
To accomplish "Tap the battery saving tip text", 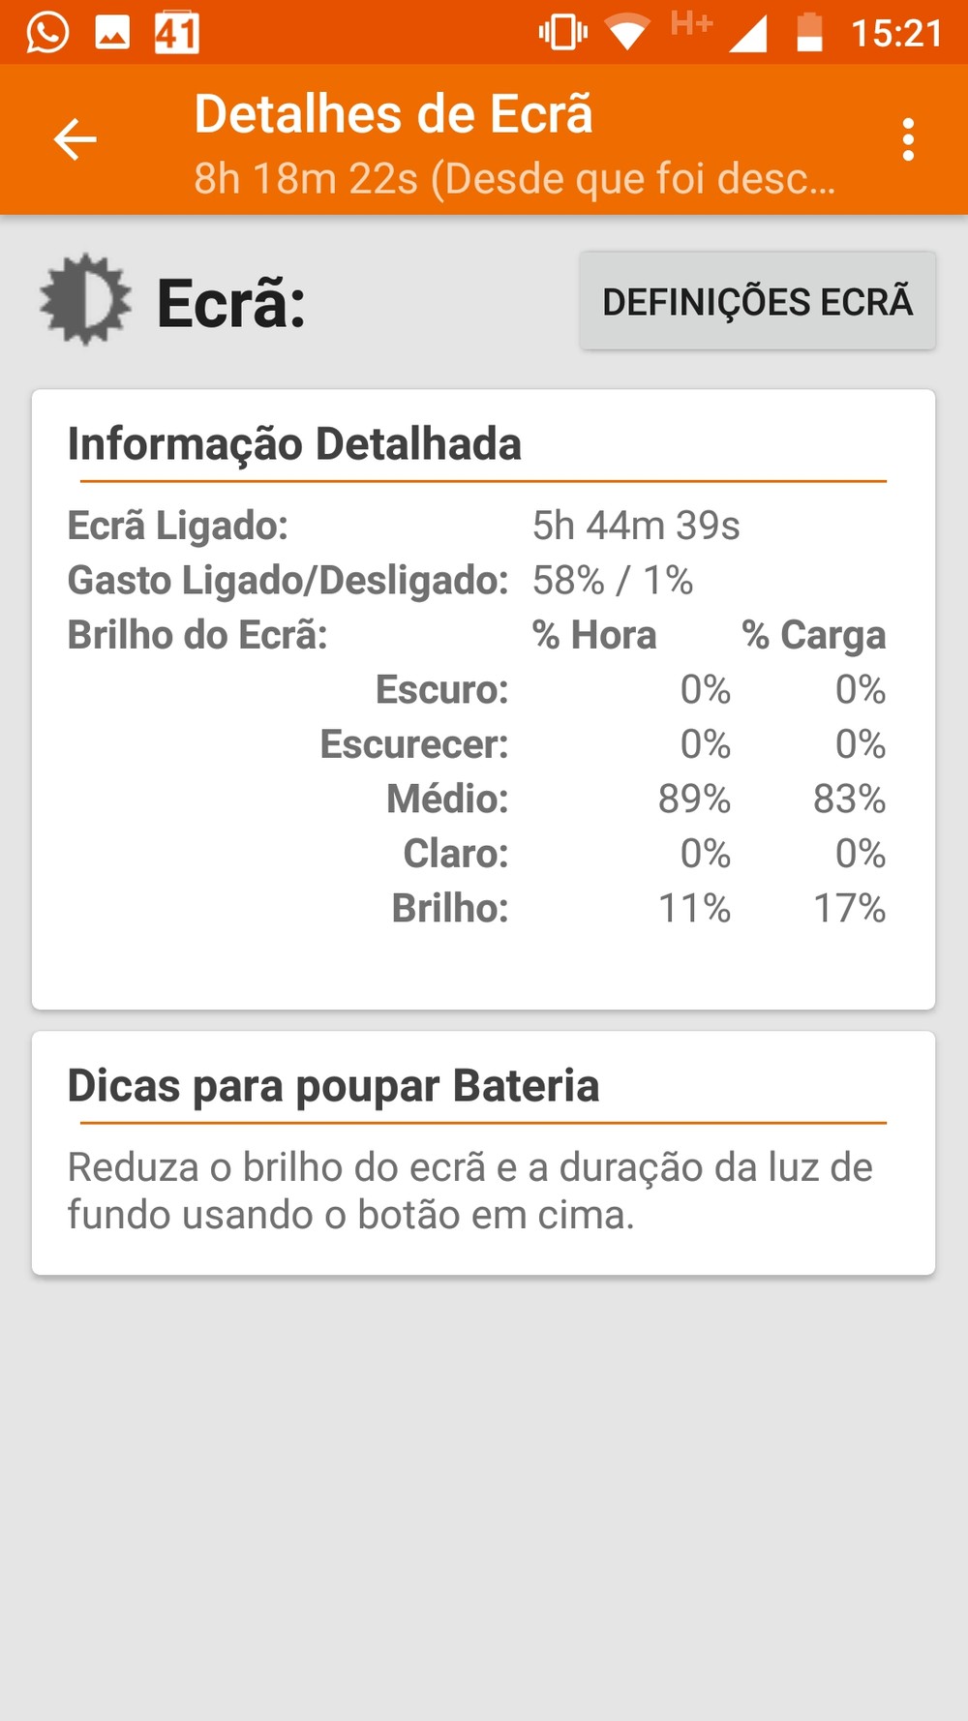I will click(x=469, y=1191).
